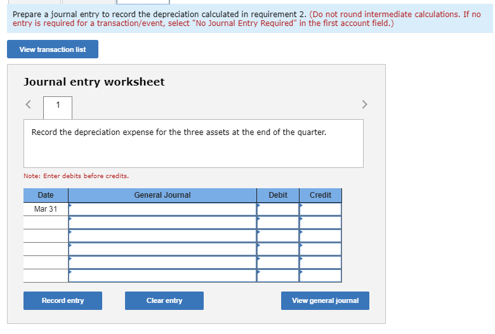Click Credit field in last row
Screen dimensions: 495x334
pos(320,275)
